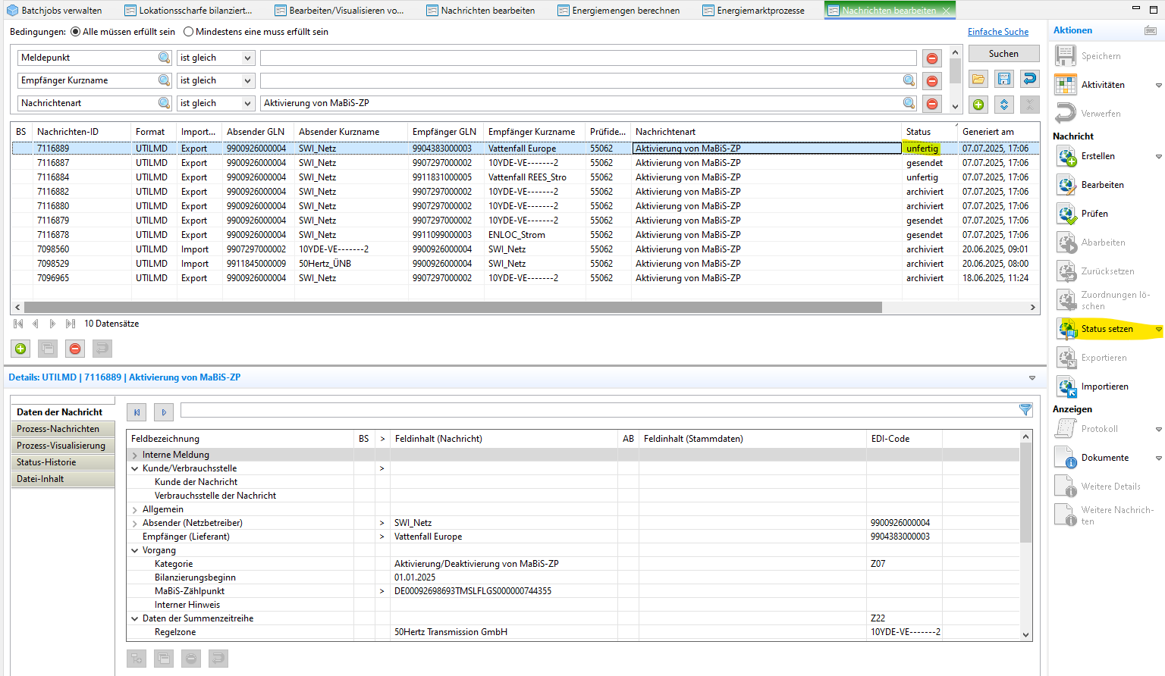
Task: Expand the Status setzen dropdown arrow
Action: (x=1158, y=330)
